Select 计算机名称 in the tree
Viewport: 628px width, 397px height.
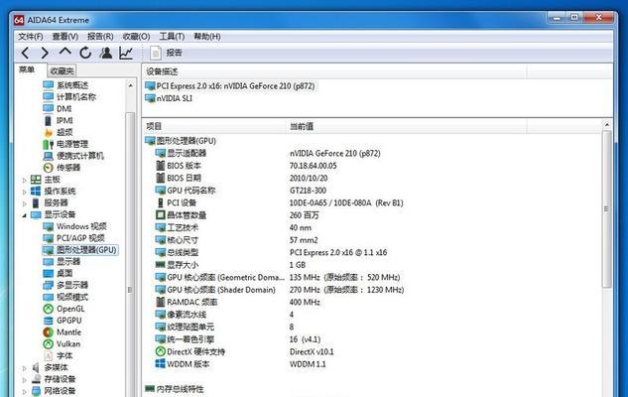coord(69,96)
